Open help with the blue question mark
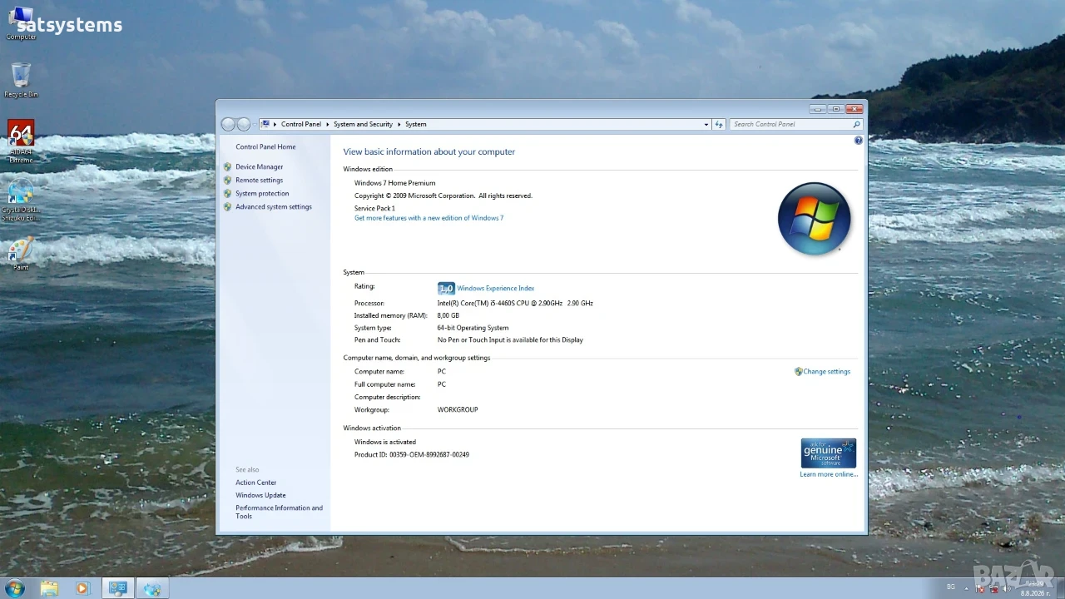Viewport: 1065px width, 599px height. [x=859, y=141]
